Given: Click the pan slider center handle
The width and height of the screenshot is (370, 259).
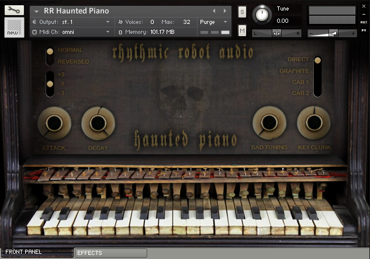Looking at the screenshot, I should point(277,33).
